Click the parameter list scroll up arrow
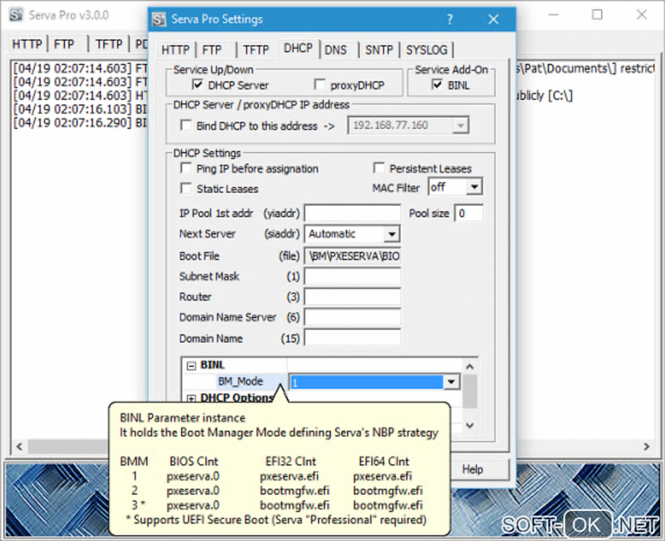665x541 pixels. click(x=469, y=366)
